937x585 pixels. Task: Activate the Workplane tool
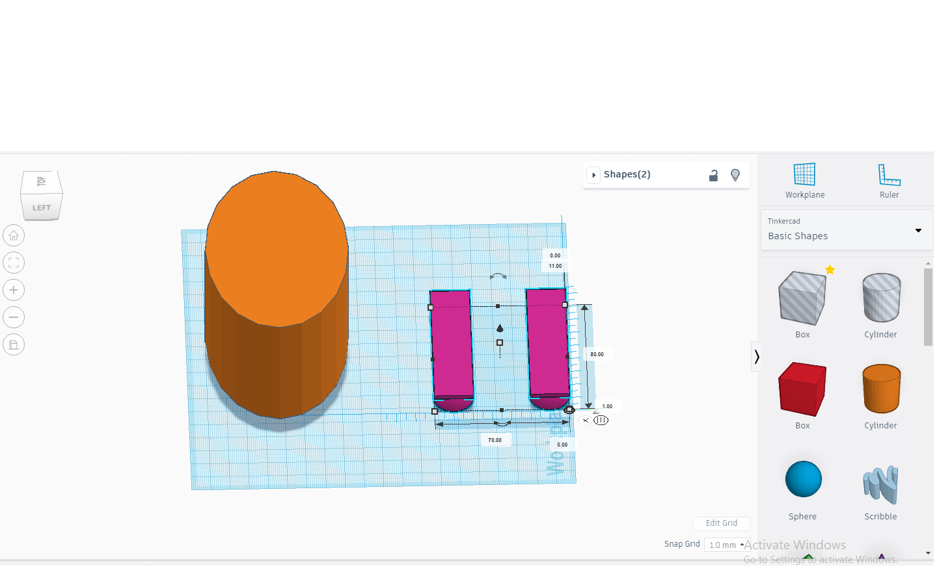[804, 181]
